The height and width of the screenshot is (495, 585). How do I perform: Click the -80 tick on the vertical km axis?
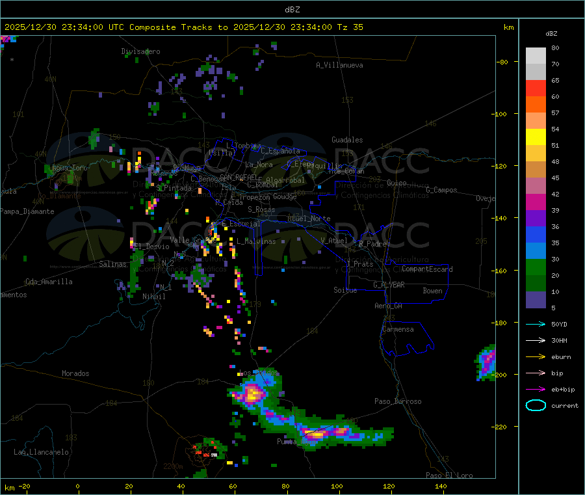tap(502, 62)
